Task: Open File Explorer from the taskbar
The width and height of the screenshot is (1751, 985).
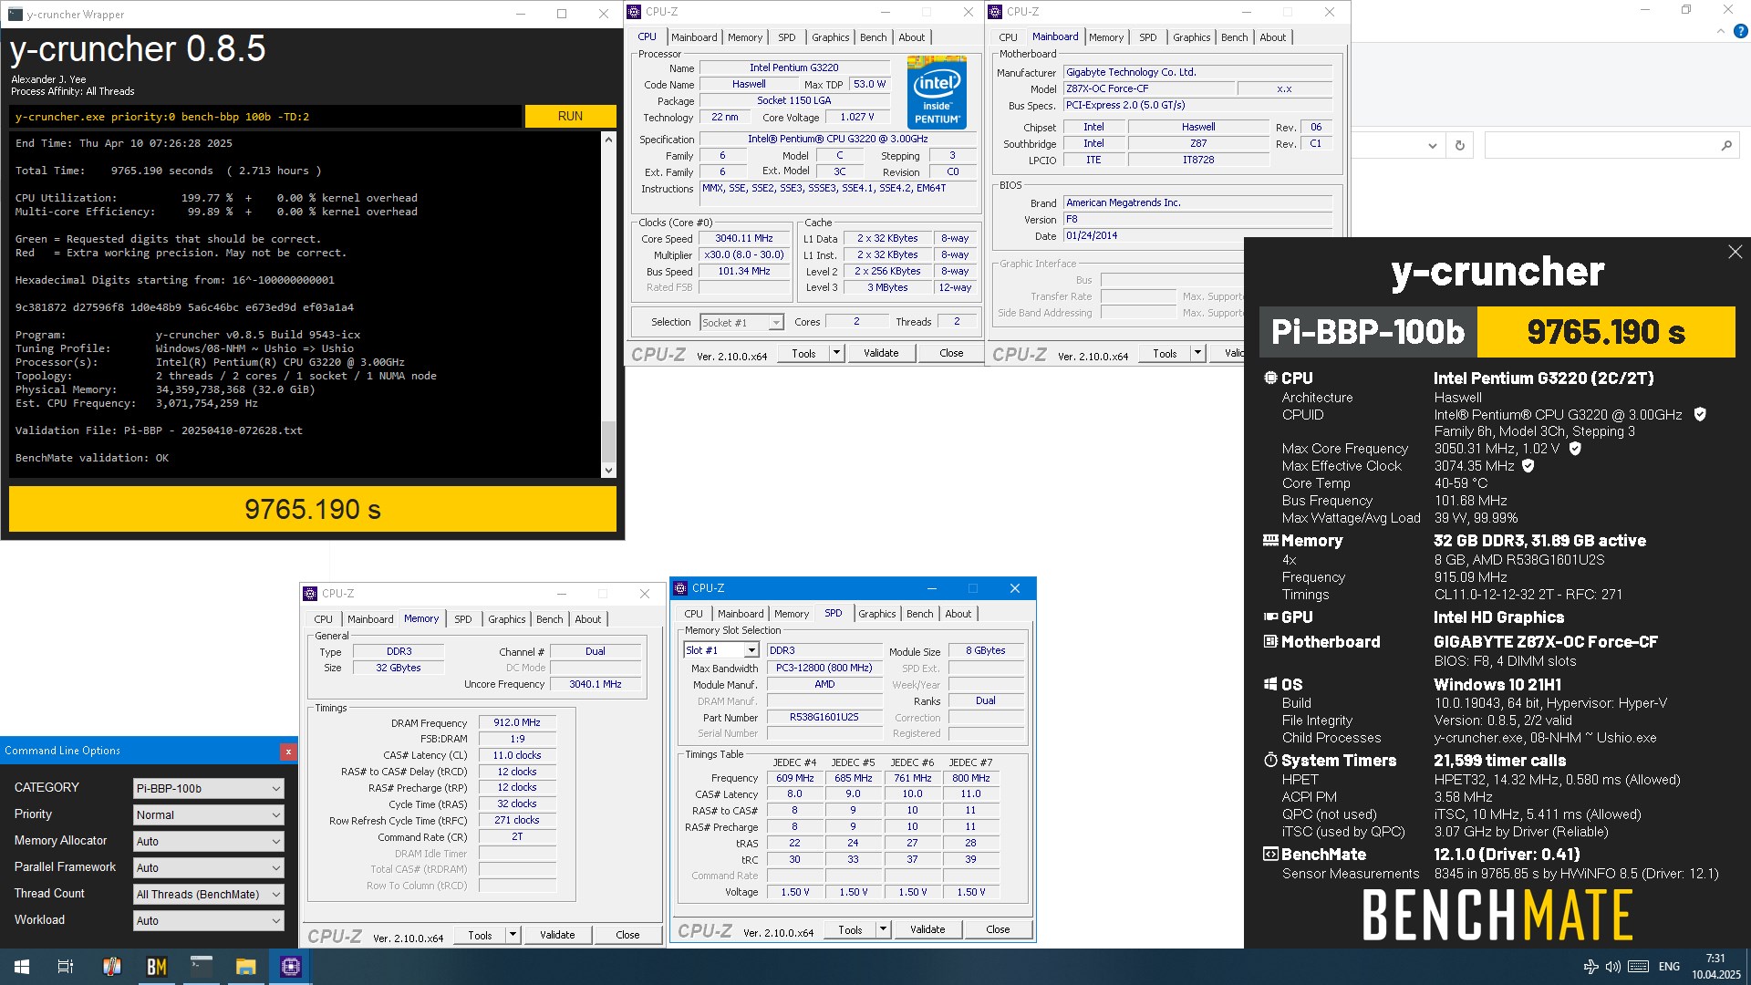Action: click(x=245, y=967)
